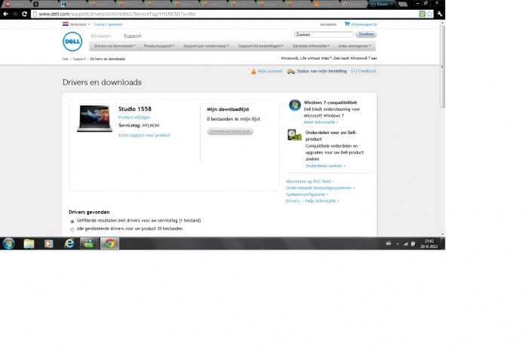Launch Windows Media Player from the taskbar
528x355 pixels.
tap(48, 243)
